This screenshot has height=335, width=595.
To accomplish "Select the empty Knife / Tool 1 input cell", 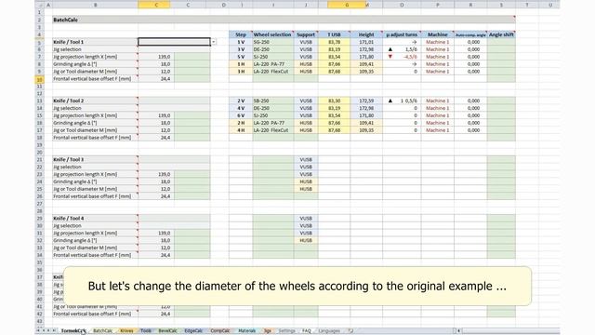I will 174,42.
